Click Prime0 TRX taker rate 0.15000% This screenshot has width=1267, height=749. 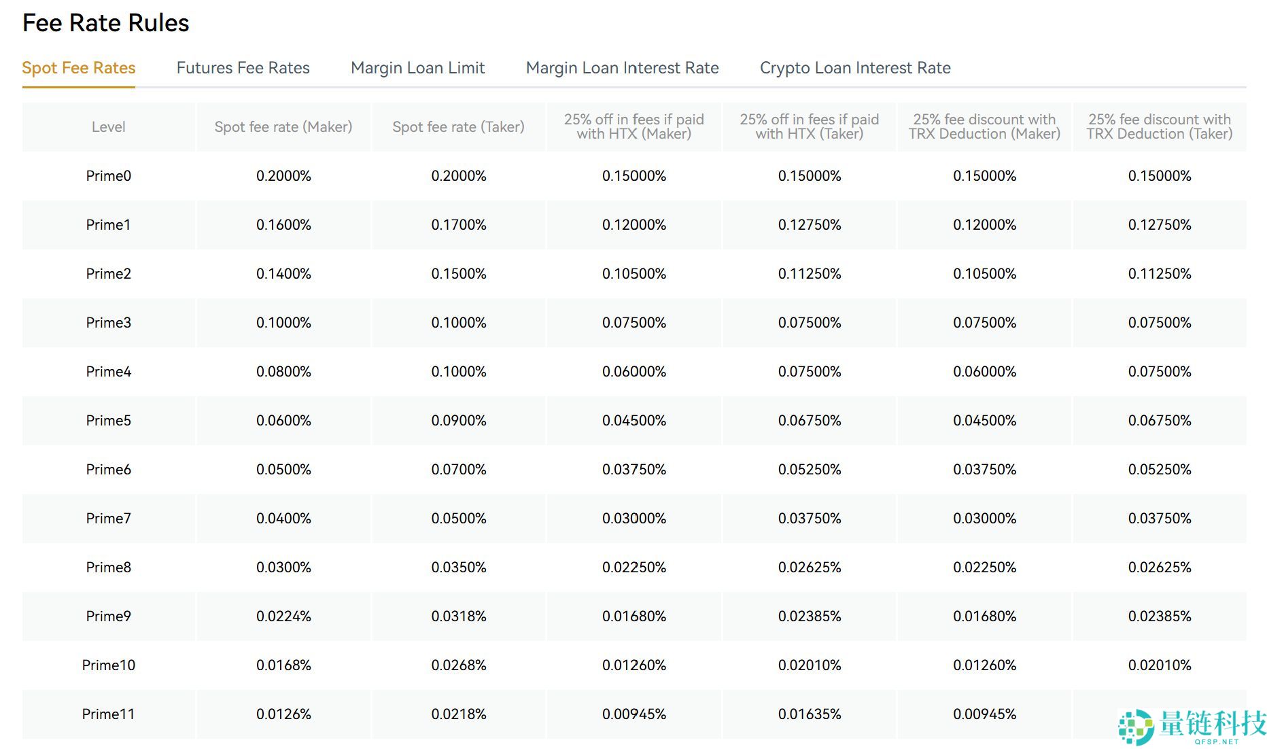coord(1160,176)
